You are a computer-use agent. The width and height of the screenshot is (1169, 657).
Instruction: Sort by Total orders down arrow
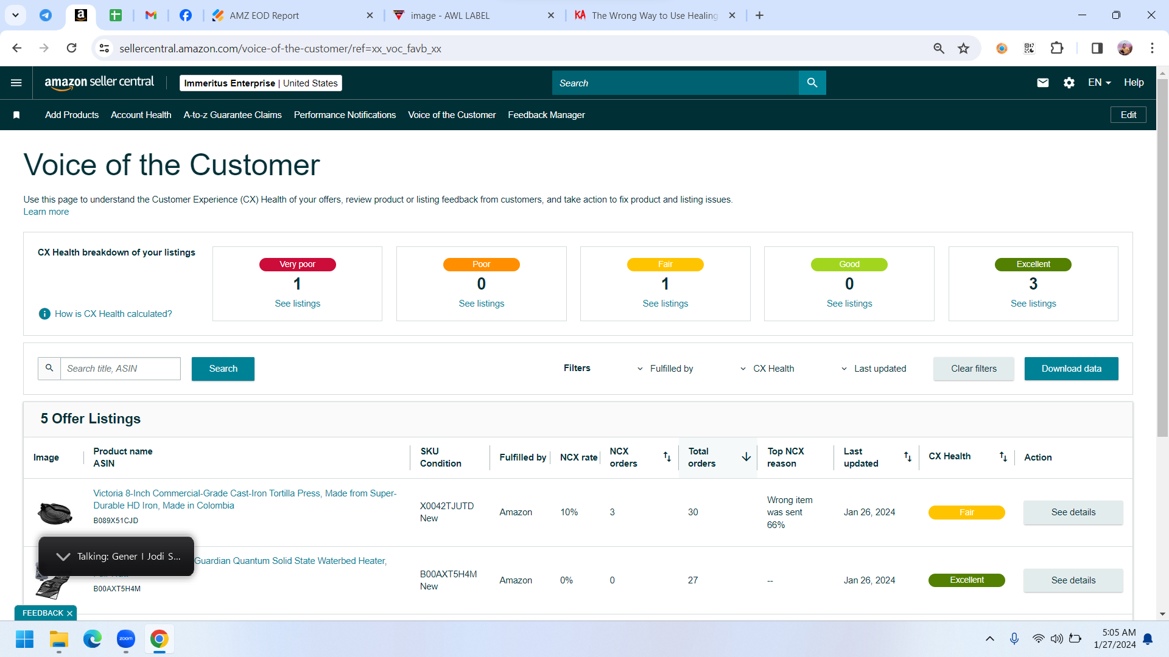tap(746, 457)
